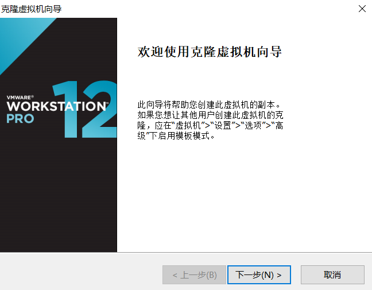Click the blank title bar area beside the title
Viewport: 372px width, 290px height.
click(x=209, y=9)
